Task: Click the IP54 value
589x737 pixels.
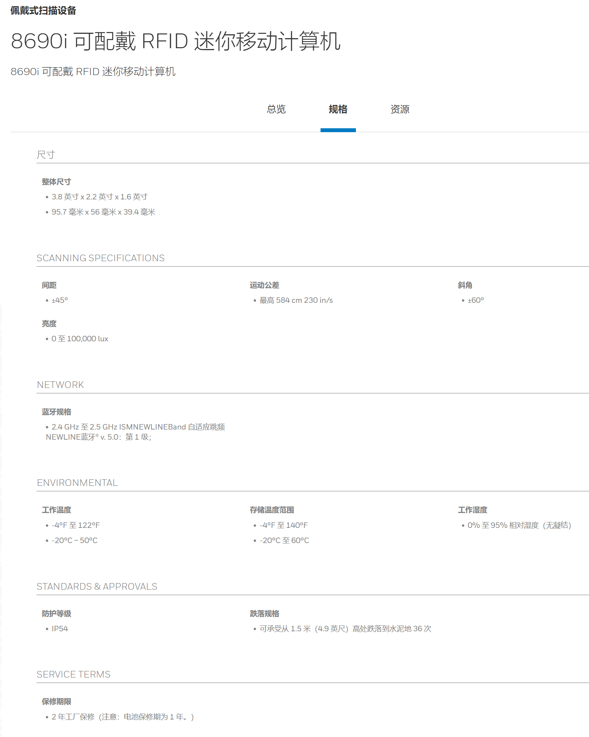Action: pyautogui.click(x=59, y=629)
